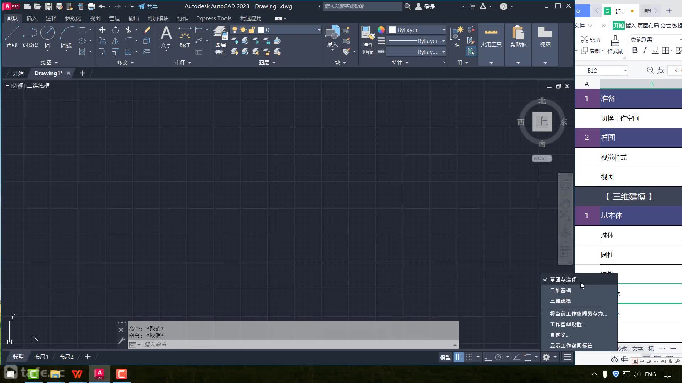Toggle 2D object snap
The image size is (682, 383).
528,357
